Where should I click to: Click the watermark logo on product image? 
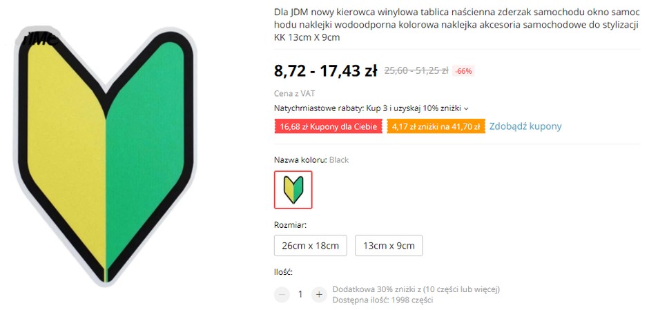(42, 39)
